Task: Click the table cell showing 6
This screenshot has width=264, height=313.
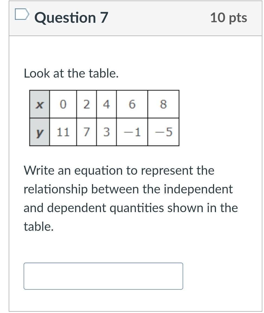Action: coord(132,104)
